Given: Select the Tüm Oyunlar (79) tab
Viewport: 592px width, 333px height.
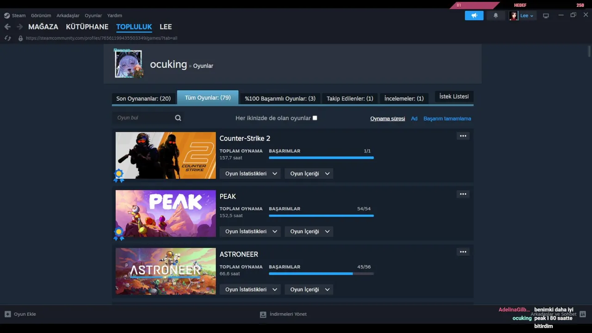Looking at the screenshot, I should [208, 98].
